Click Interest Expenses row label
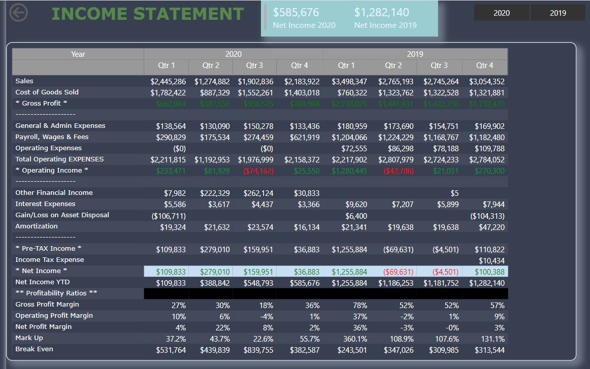The image size is (590, 369). point(45,204)
